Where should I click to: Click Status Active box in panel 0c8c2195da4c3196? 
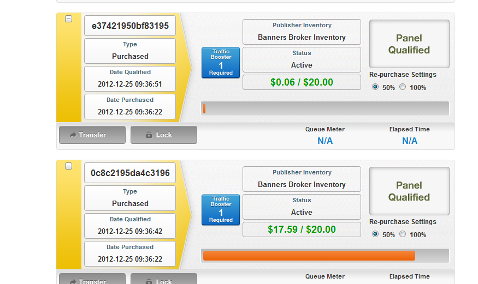[302, 207]
